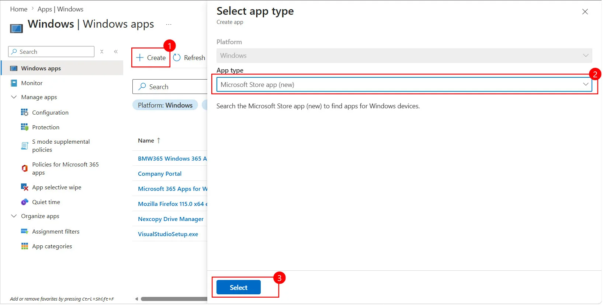This screenshot has height=305, width=603.
Task: Open VisualStudioSetup.exe app
Action: point(168,234)
